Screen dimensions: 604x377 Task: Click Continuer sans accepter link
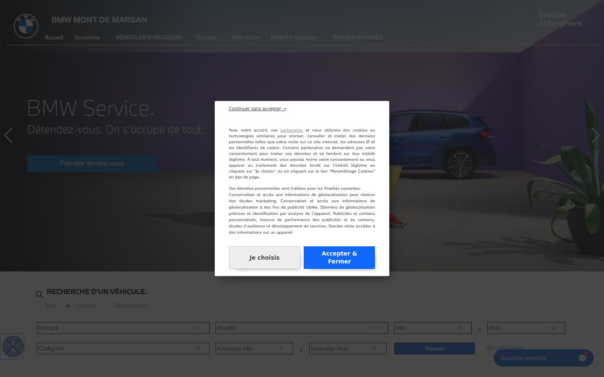pos(258,108)
